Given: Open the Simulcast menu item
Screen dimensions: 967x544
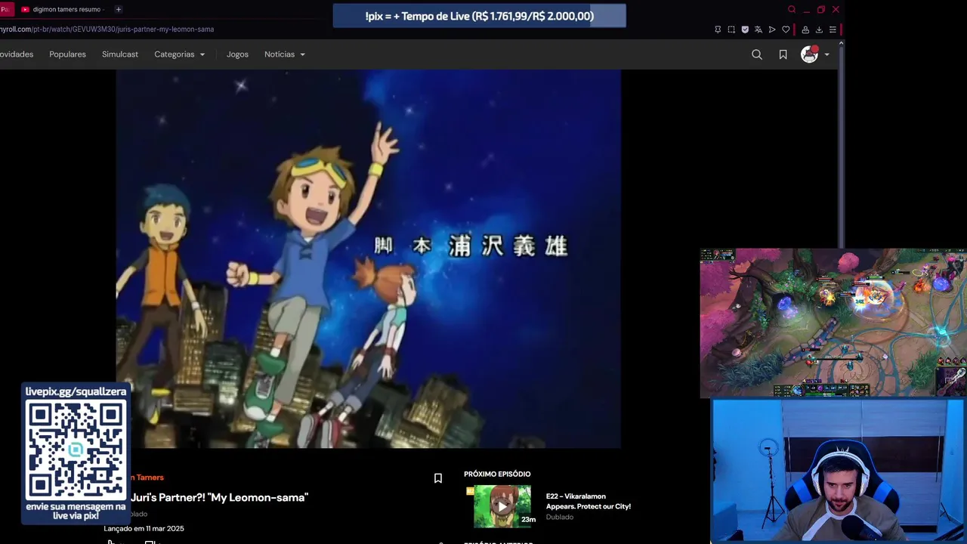Looking at the screenshot, I should click(120, 54).
